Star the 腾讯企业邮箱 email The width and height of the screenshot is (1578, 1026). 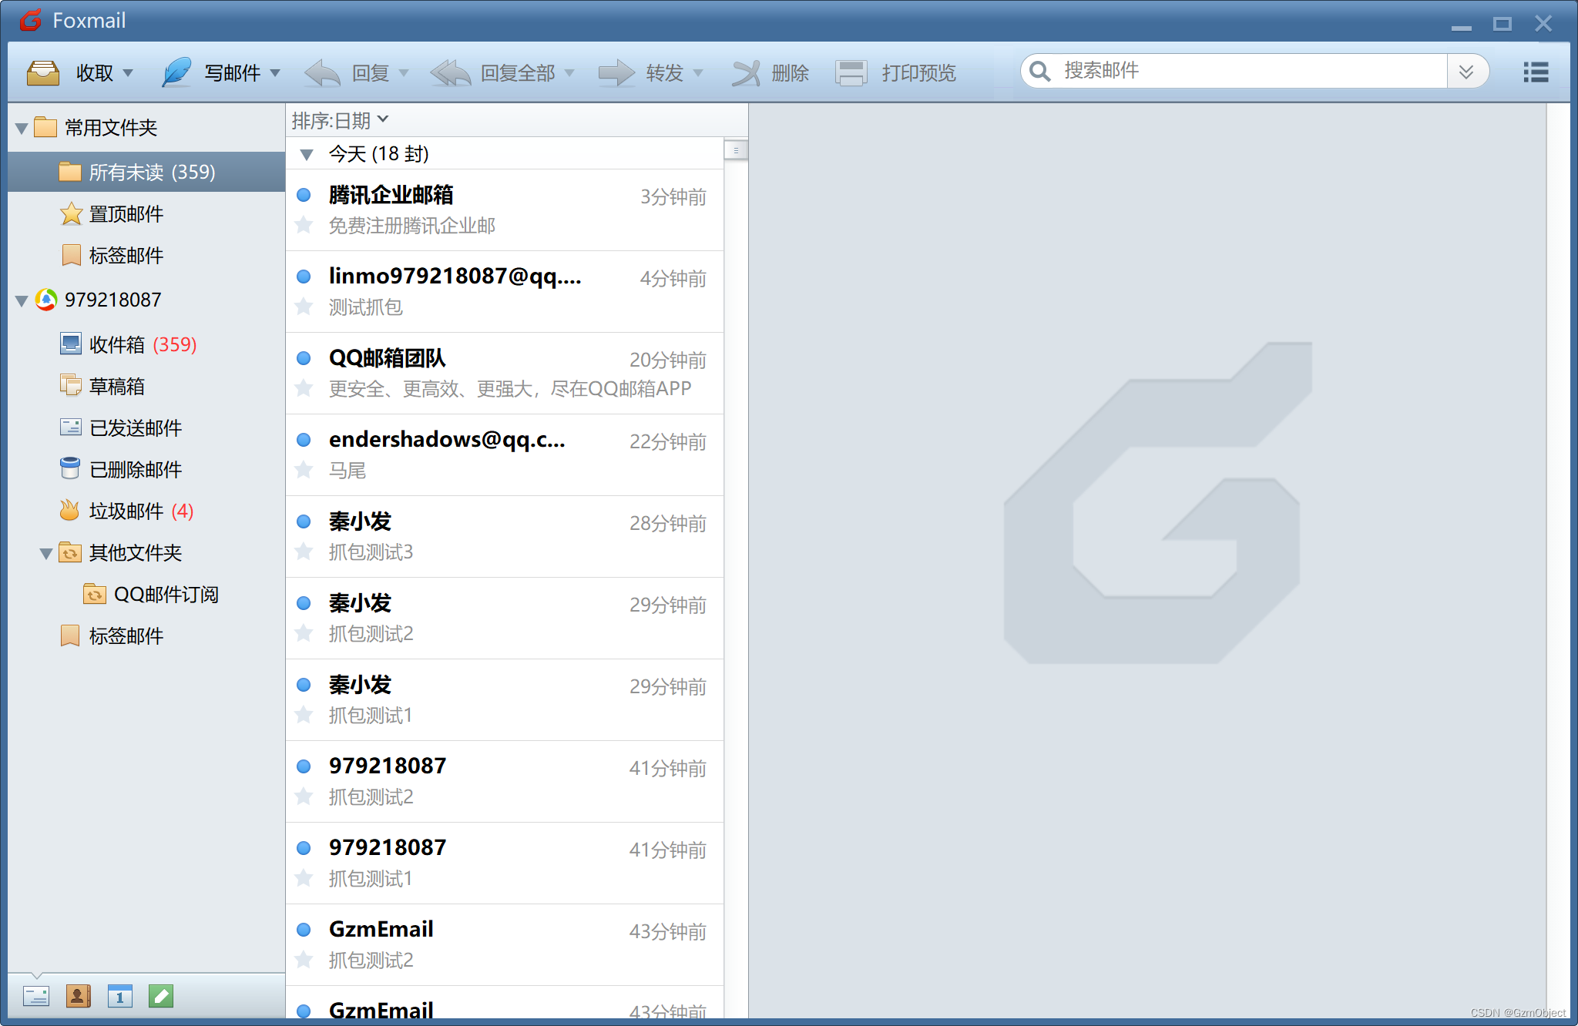tap(304, 225)
